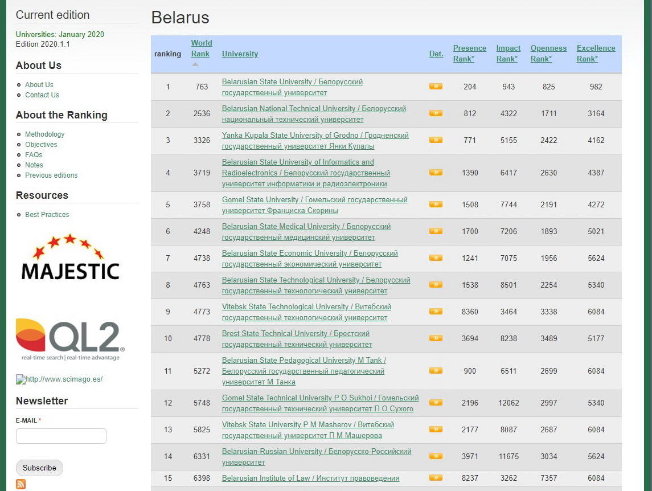
Task: Sort table by World Rank column
Action: [201, 48]
